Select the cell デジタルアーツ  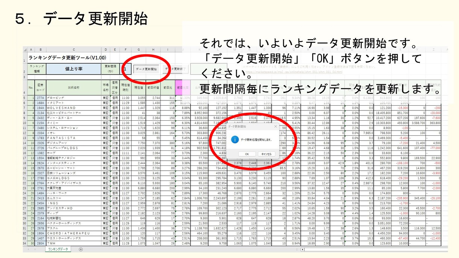click(x=74, y=143)
